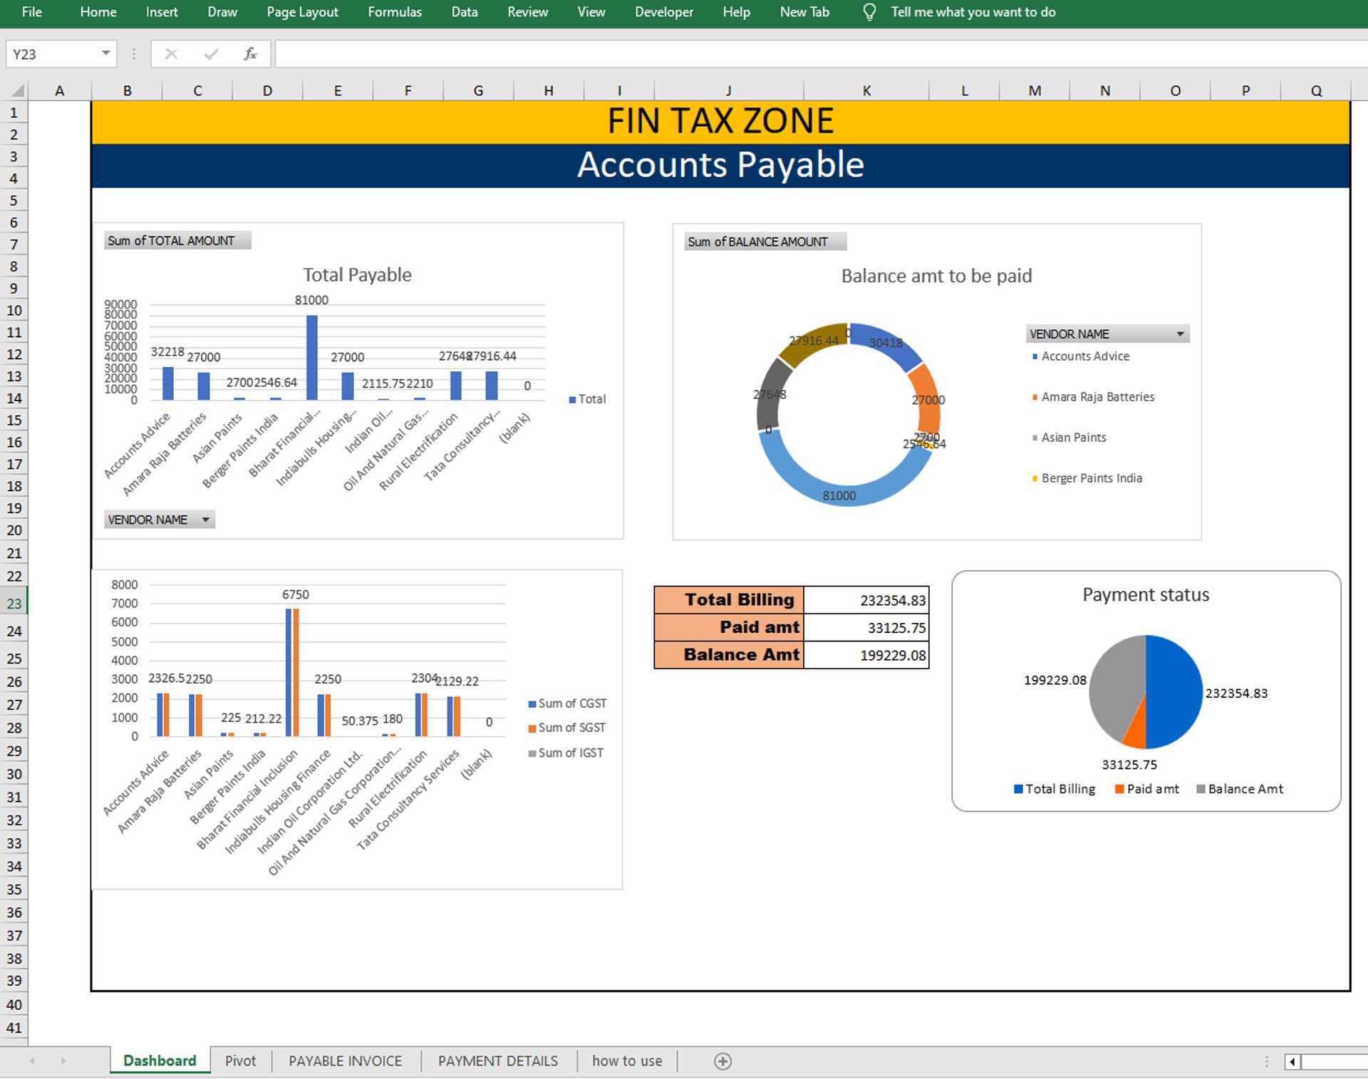The image size is (1368, 1079).
Task: Click the Enter checkmark icon in formula bar
Action: coord(211,54)
